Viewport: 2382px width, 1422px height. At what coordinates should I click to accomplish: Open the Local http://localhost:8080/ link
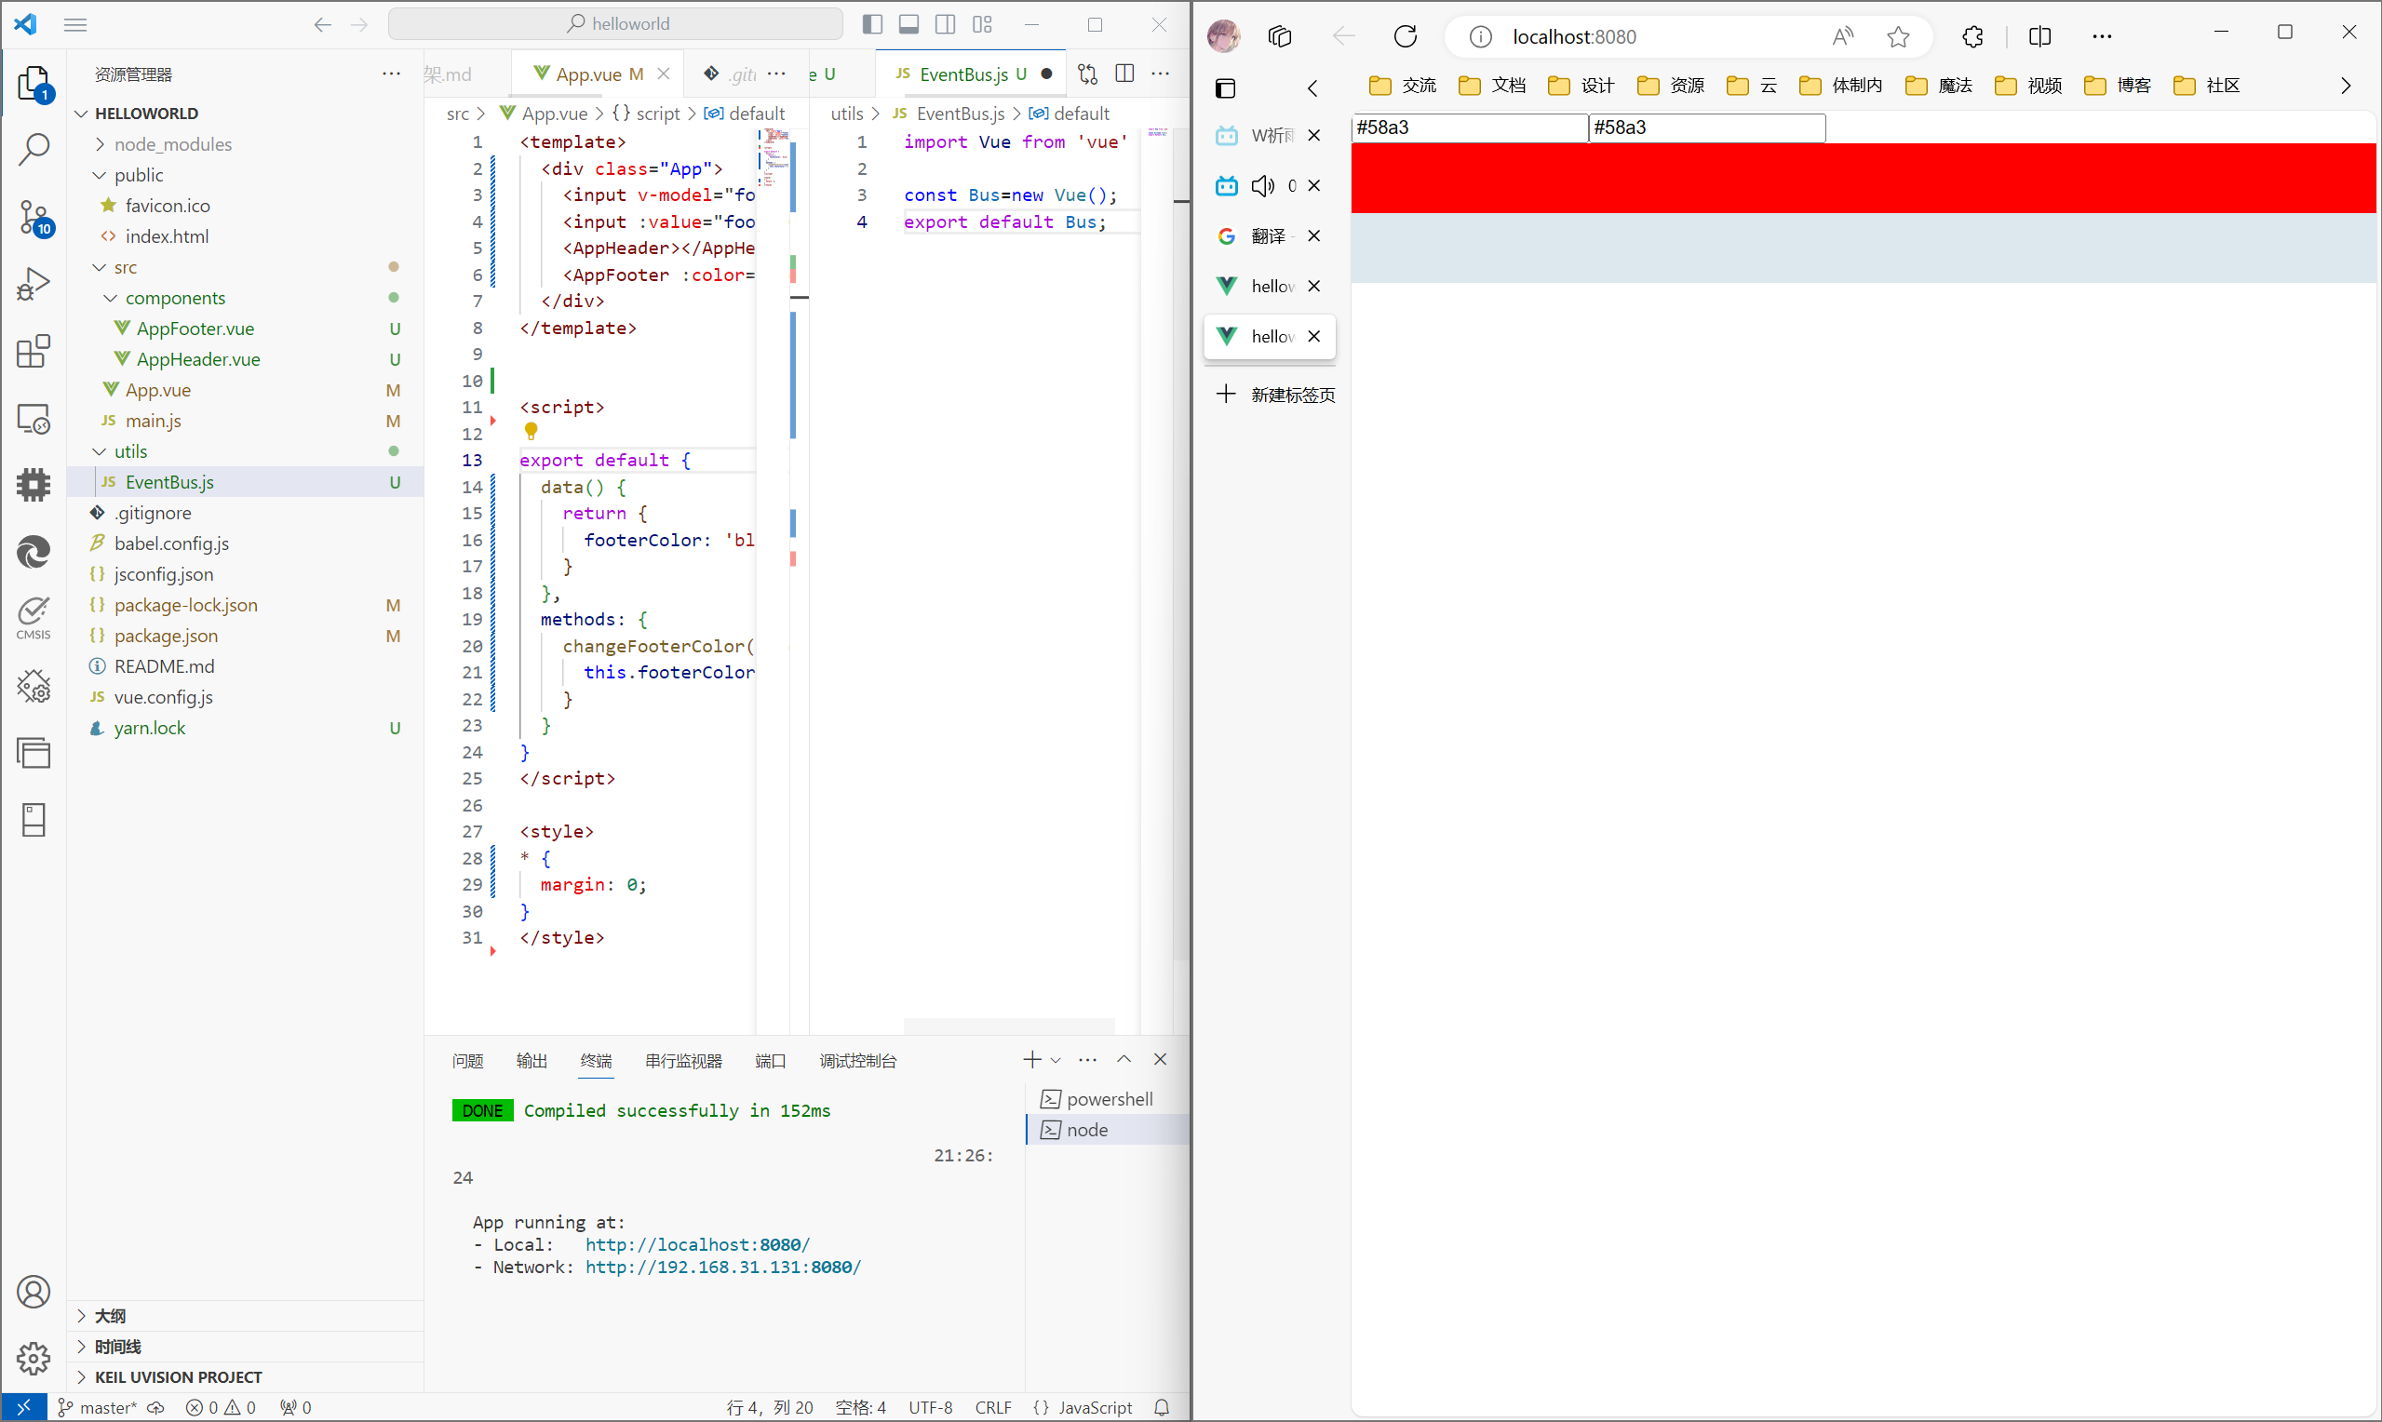(x=697, y=1243)
